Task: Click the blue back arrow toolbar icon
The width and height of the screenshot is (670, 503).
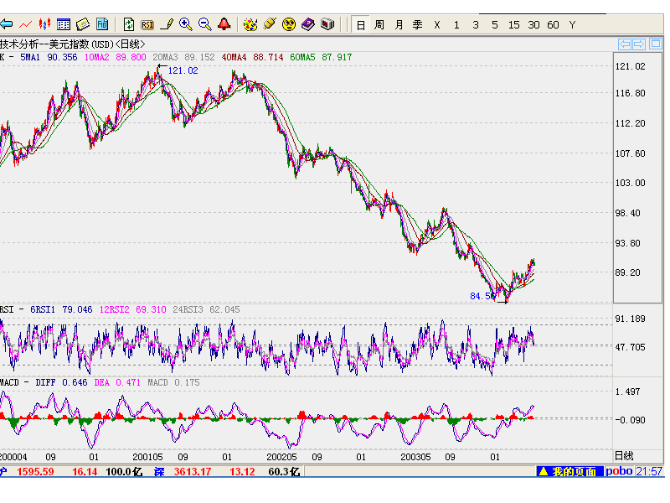Action: (x=7, y=24)
